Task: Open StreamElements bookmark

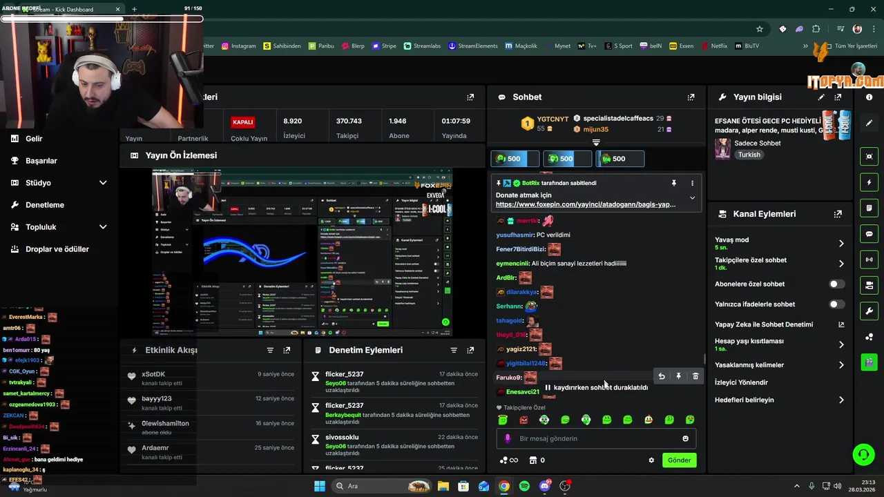Action: 473,46
